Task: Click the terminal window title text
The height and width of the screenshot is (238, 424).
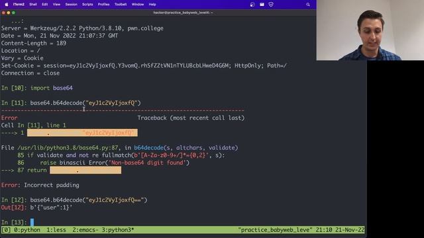Action: click(x=183, y=13)
